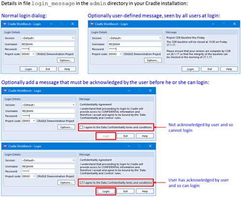Close the normal login dialog without message
Viewport: 241px width, 197px height.
(x=73, y=24)
